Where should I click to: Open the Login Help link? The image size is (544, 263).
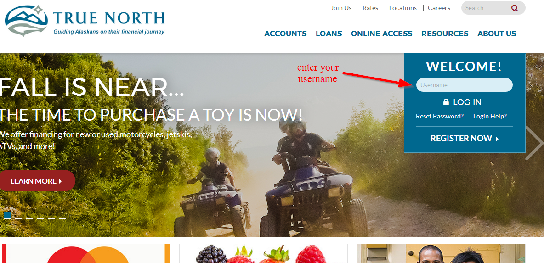pos(490,116)
